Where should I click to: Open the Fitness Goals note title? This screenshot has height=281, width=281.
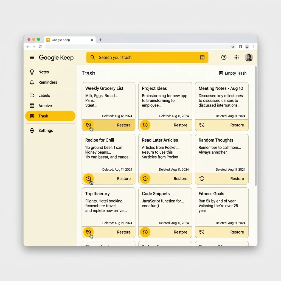tap(211, 194)
